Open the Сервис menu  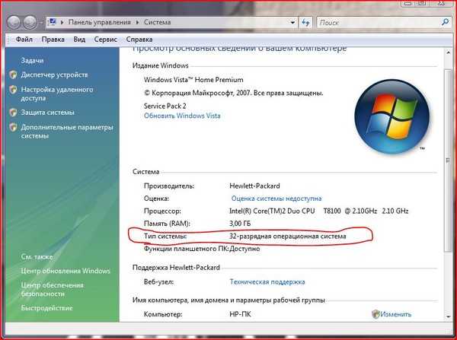click(106, 40)
